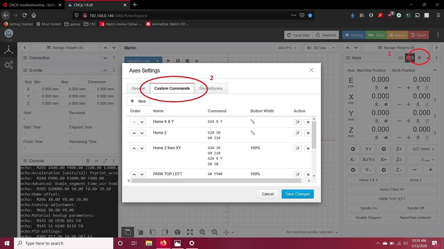Fit toolpath to view using the expand icon
This screenshot has width=444, height=249.
pos(190,232)
